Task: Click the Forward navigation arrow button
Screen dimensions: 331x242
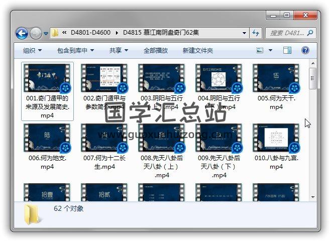Action: tap(36, 33)
